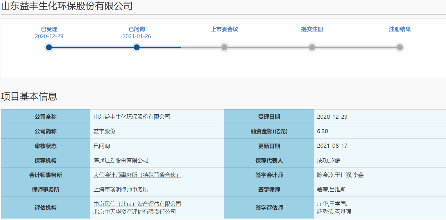Click the appraisers 薛秀荣,管基强

point(334,212)
